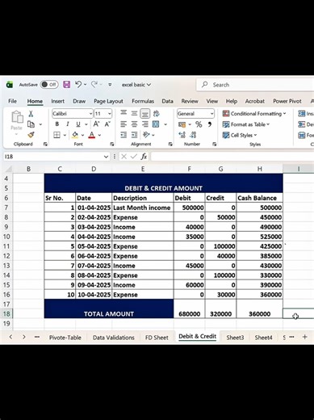Switch to Pivote-Table sheet
This screenshot has height=420, width=314.
coord(65,338)
